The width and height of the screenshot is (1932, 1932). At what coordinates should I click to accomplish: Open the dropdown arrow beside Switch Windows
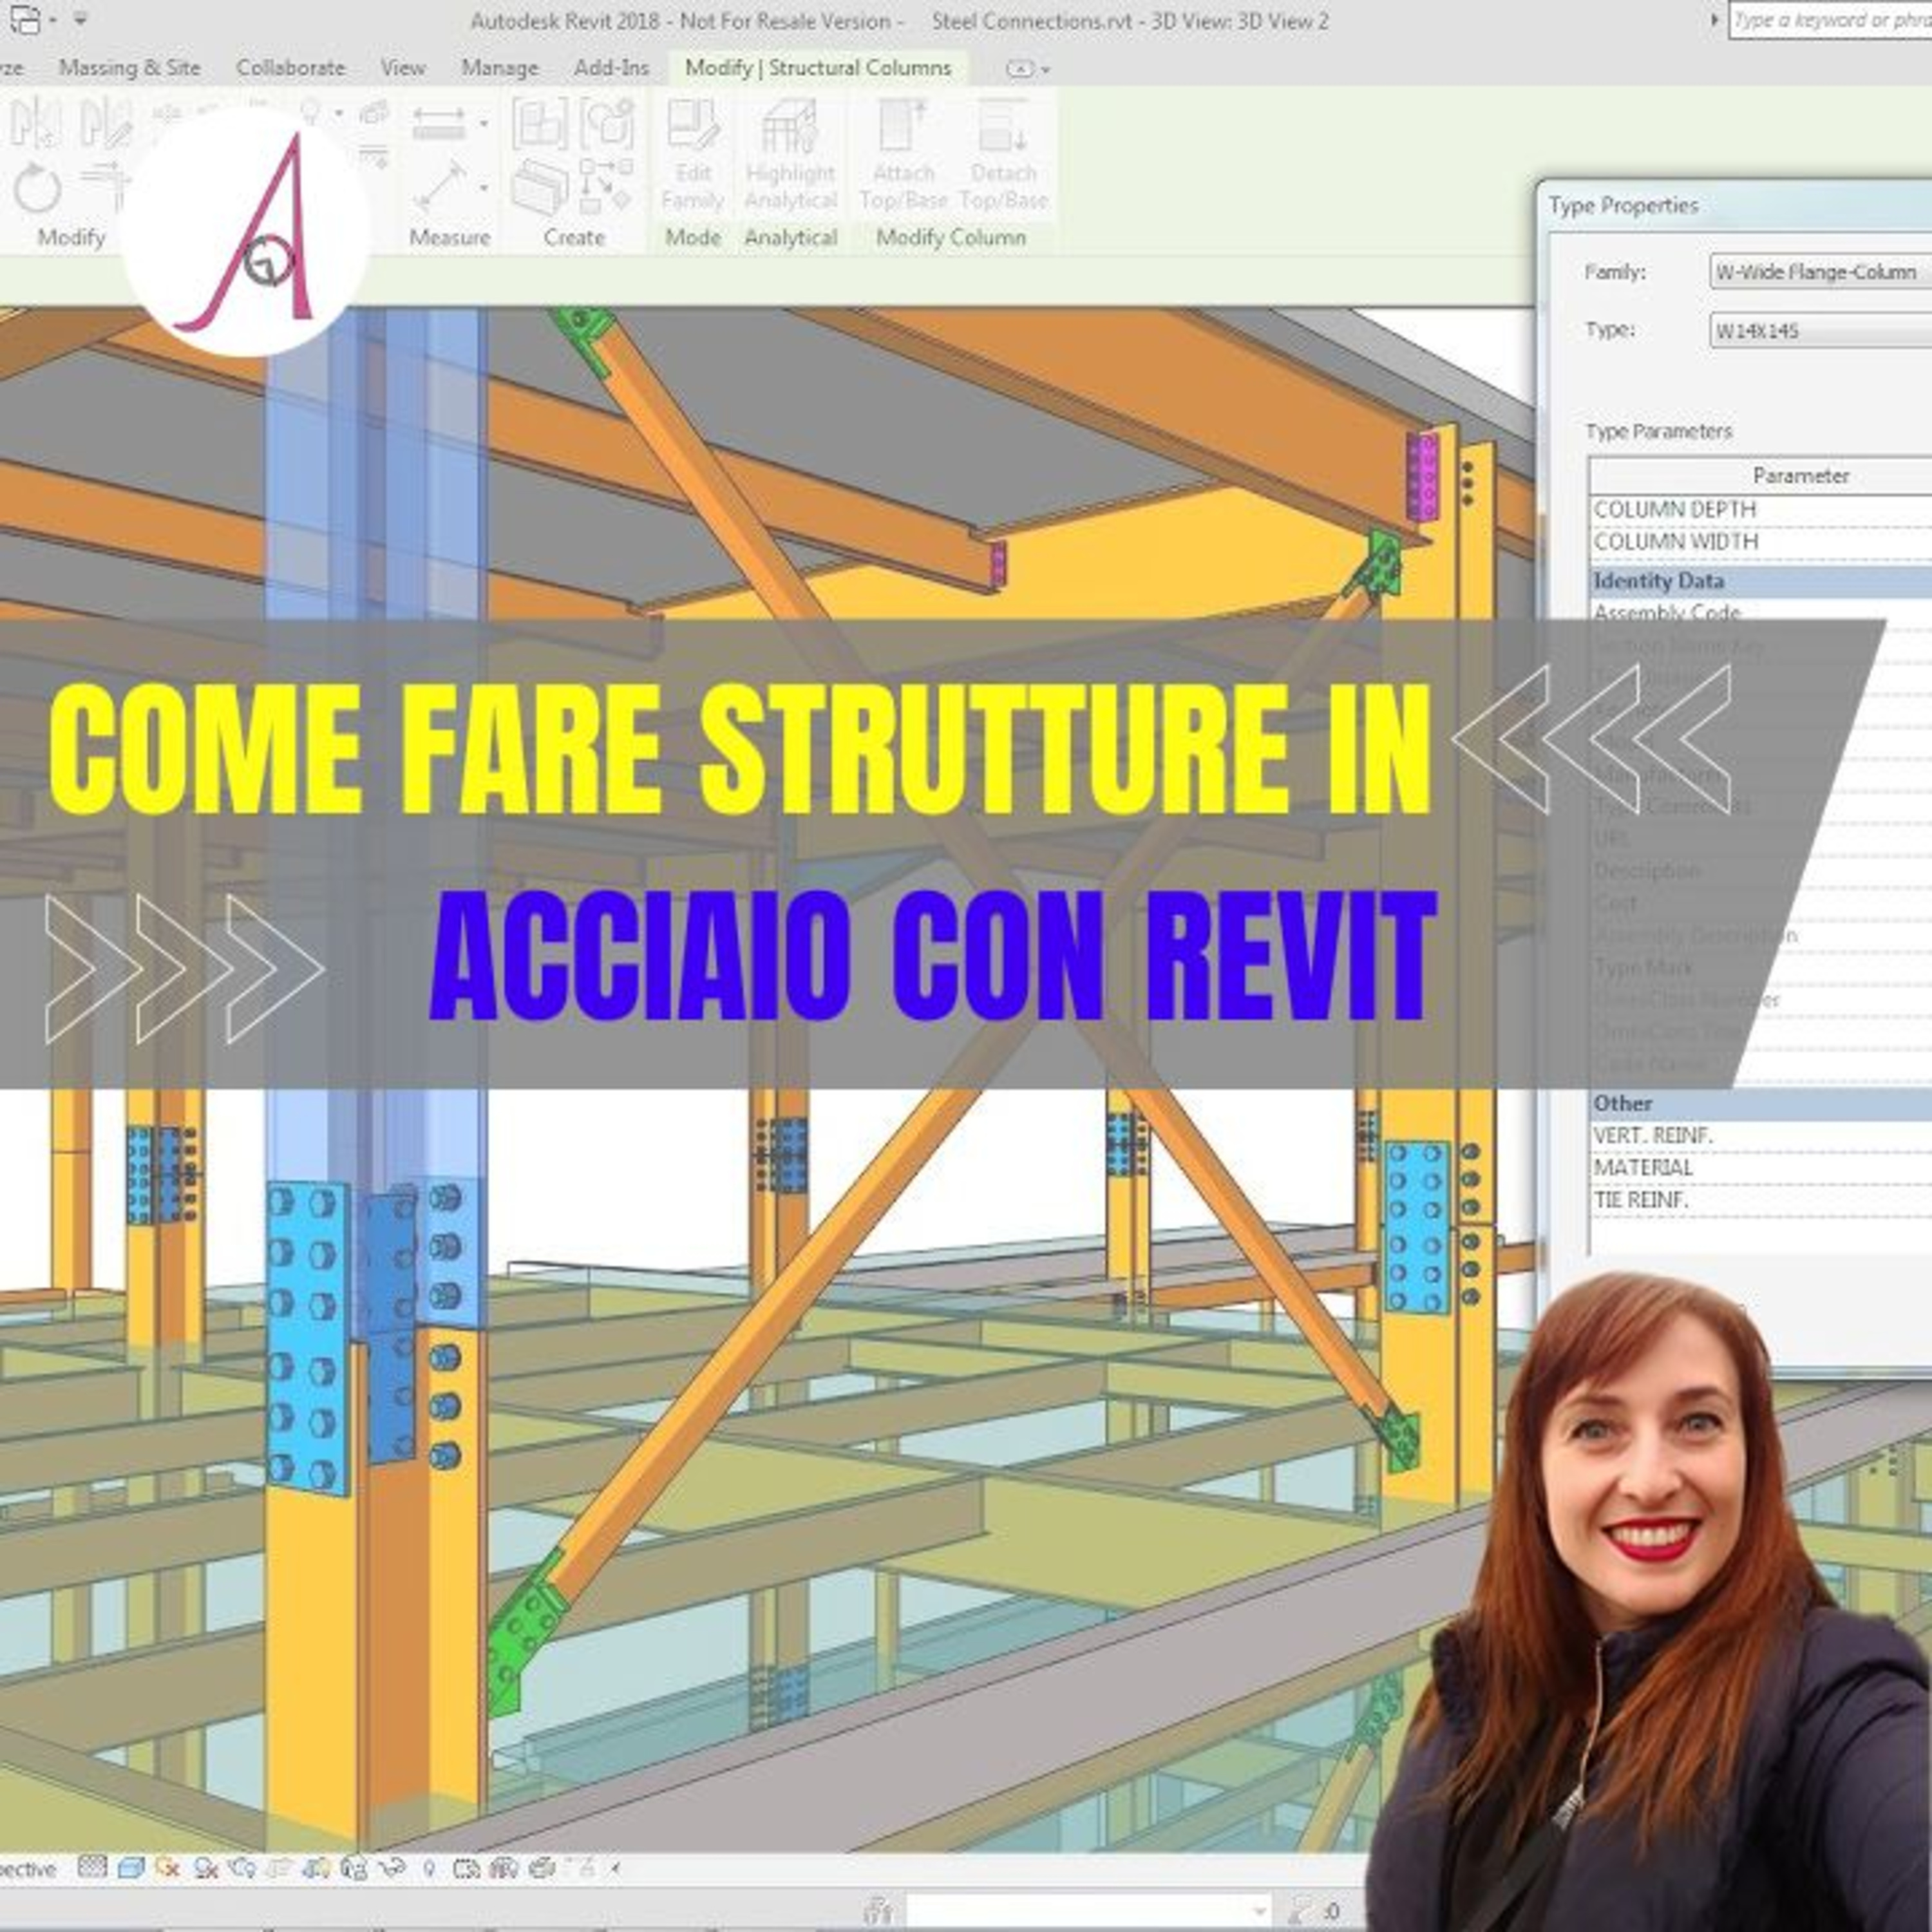pos(52,20)
